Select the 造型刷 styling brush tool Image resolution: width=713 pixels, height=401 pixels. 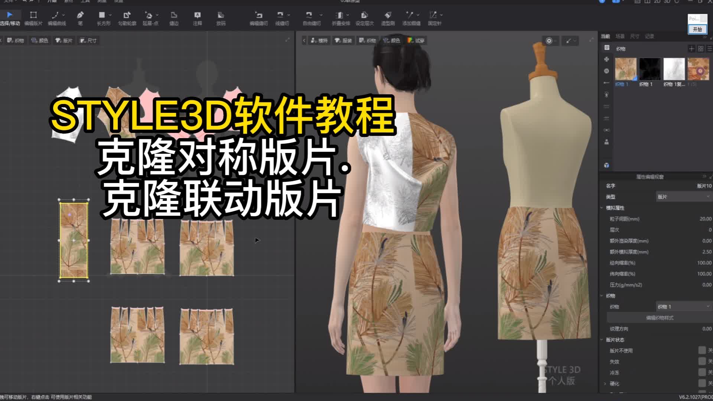[388, 18]
